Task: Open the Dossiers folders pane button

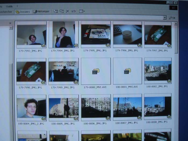Action: [x=23, y=12]
